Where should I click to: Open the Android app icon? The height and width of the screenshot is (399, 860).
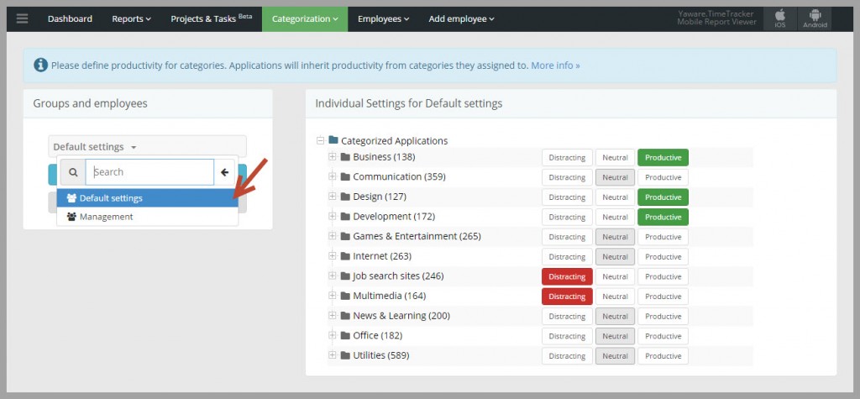click(815, 18)
